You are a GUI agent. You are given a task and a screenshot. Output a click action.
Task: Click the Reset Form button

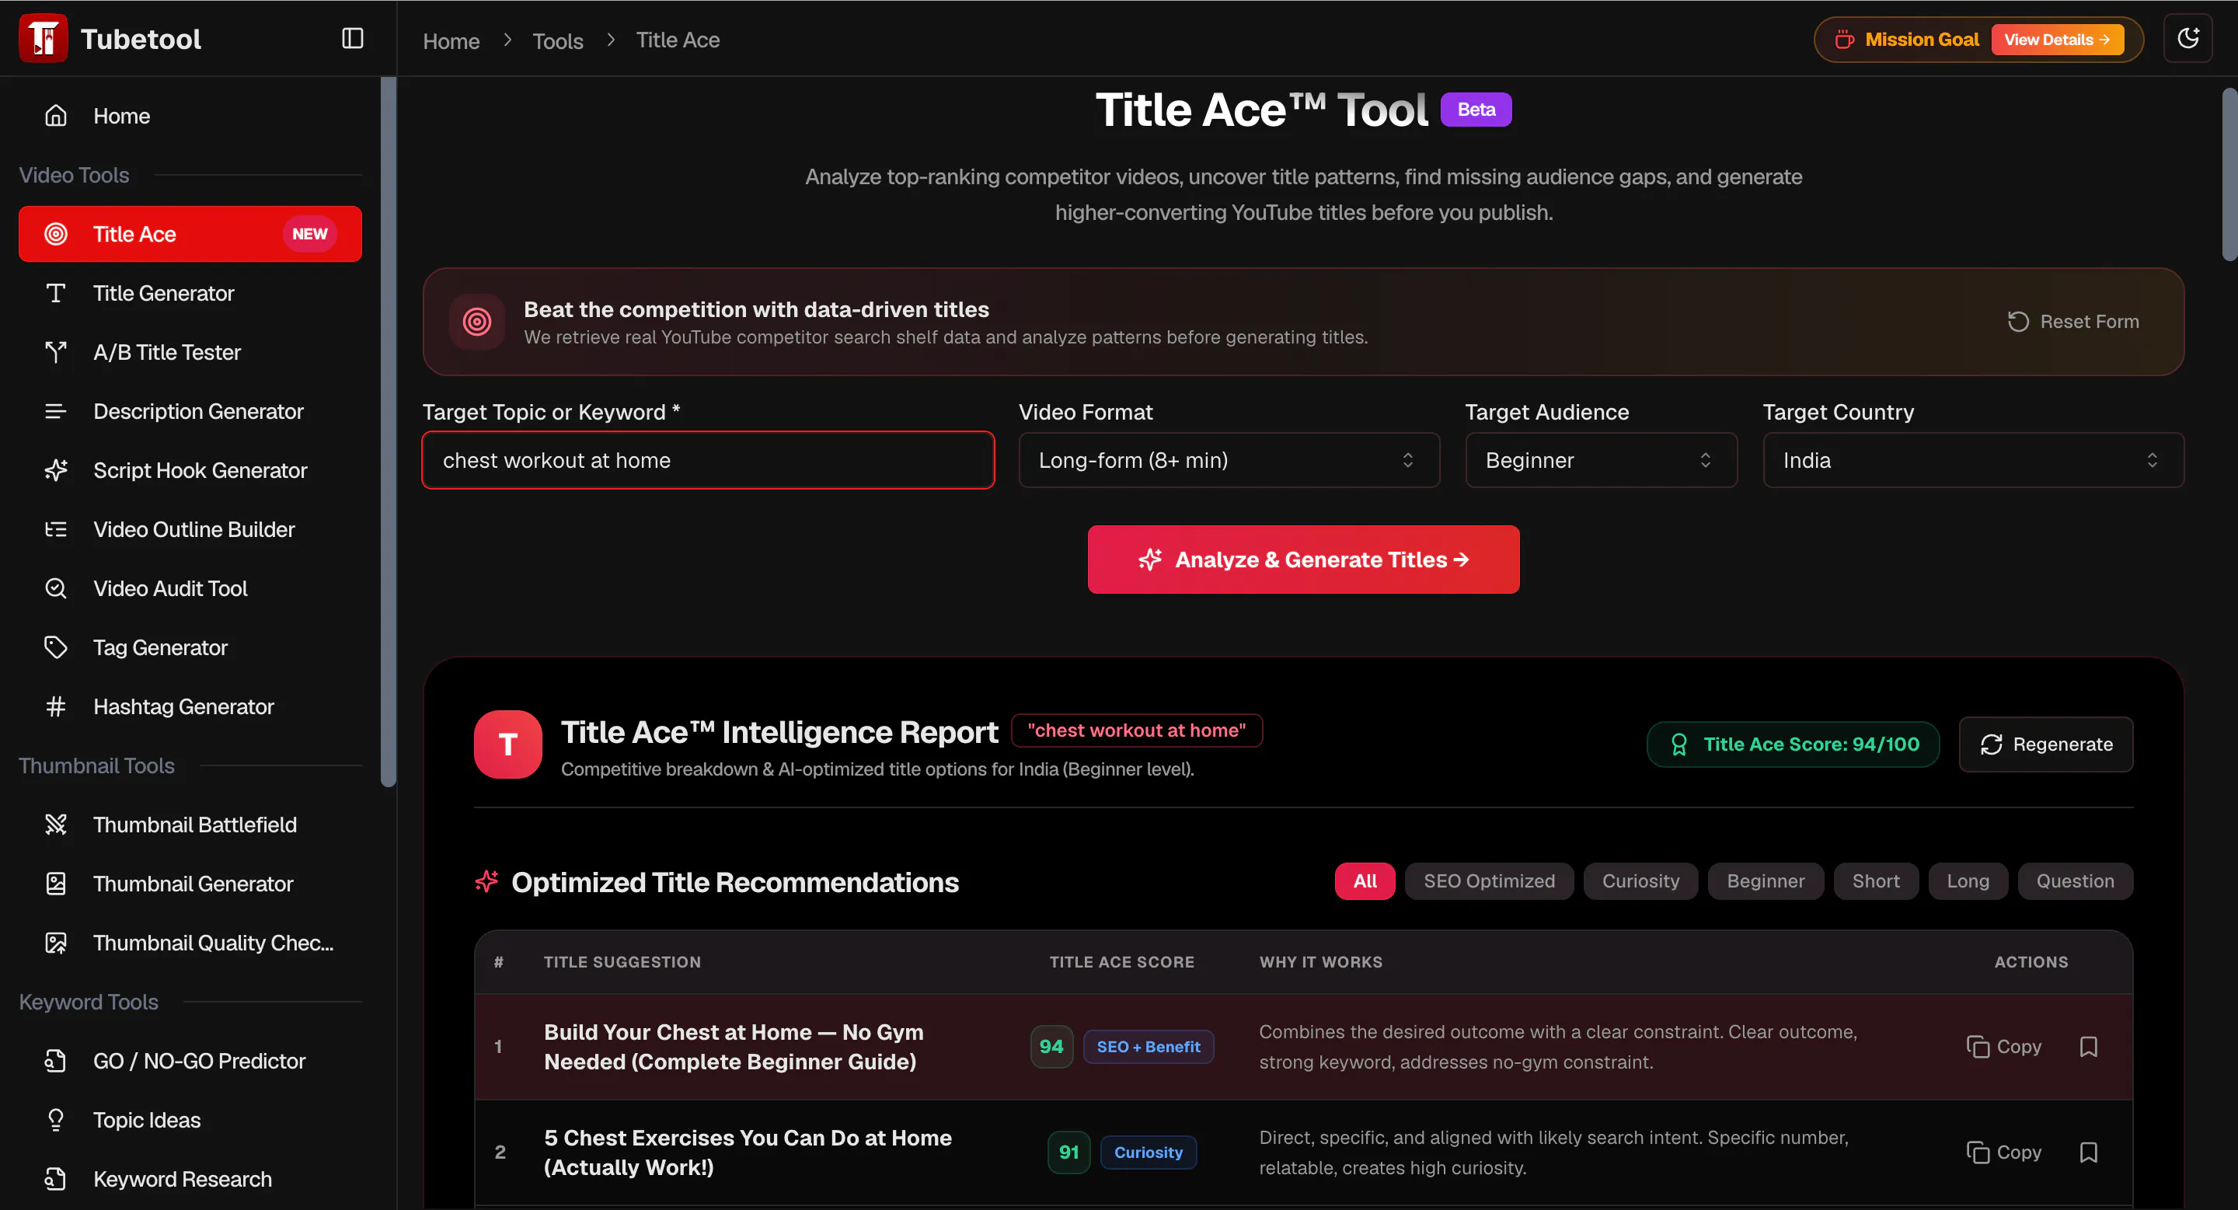(2073, 322)
